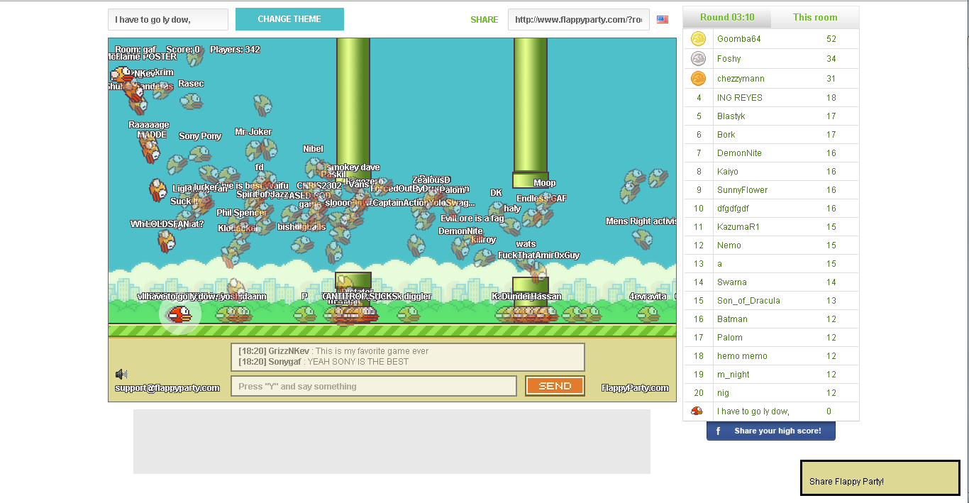The width and height of the screenshot is (969, 503).
Task: Click the Phil Spencer player label
Action: point(242,213)
